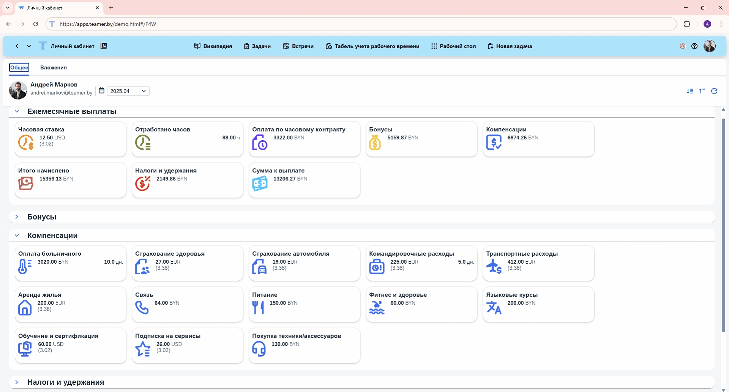Click the orange hexagon icon in header
This screenshot has width=729, height=392.
point(682,46)
